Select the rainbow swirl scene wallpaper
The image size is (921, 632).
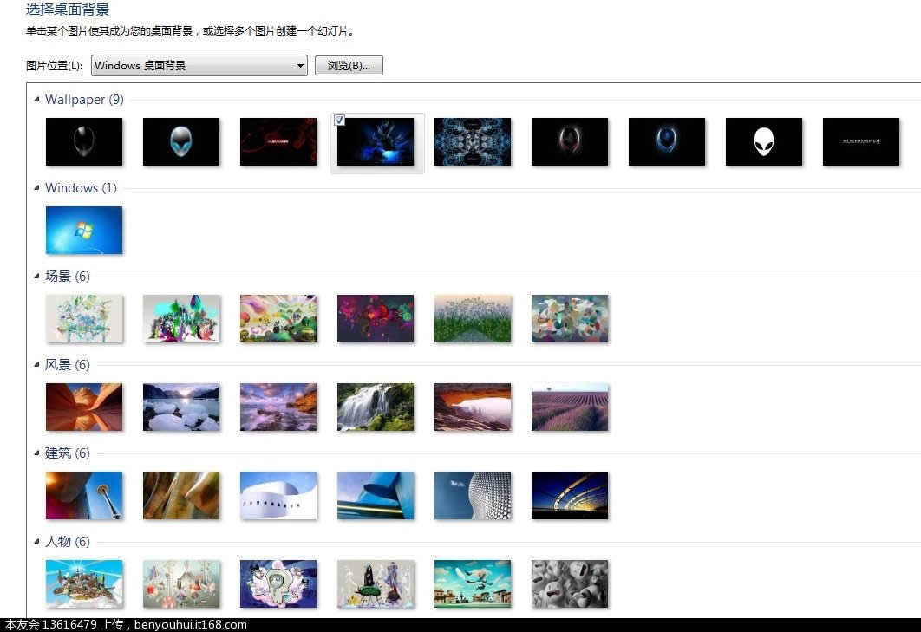[x=278, y=318]
